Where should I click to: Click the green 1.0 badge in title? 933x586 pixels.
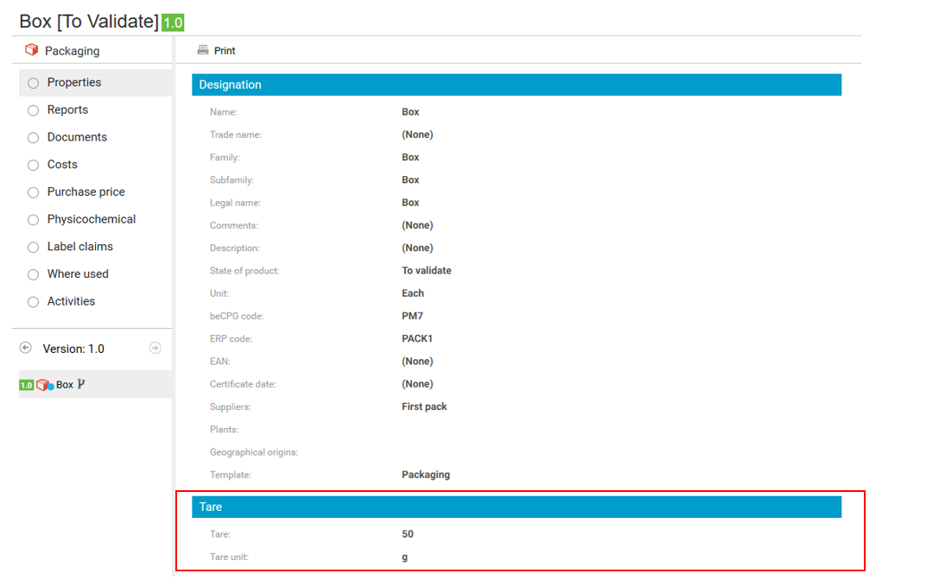coord(173,23)
